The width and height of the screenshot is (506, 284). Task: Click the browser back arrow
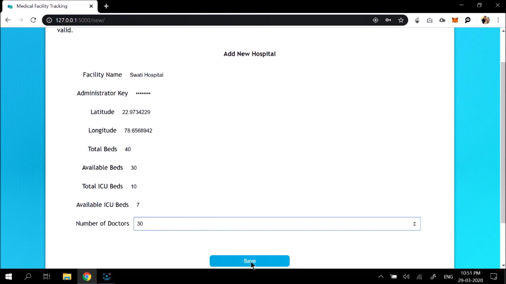8,20
